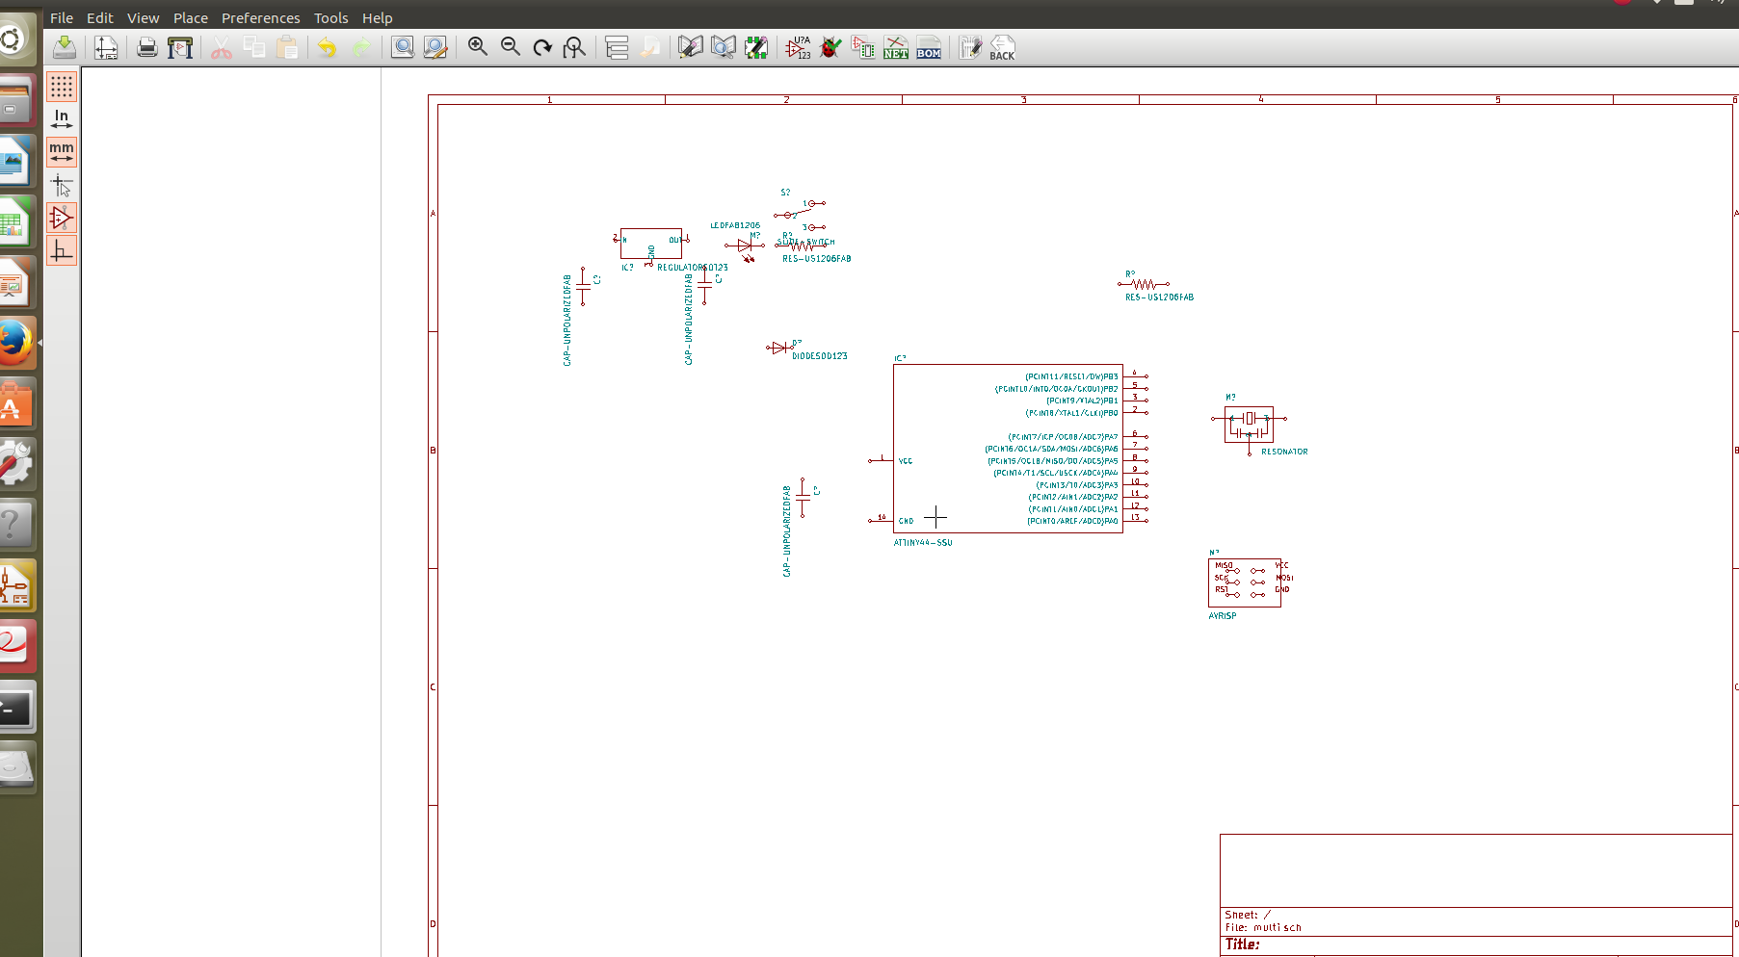
Task: Open schematic hierarchy navigator
Action: point(617,47)
